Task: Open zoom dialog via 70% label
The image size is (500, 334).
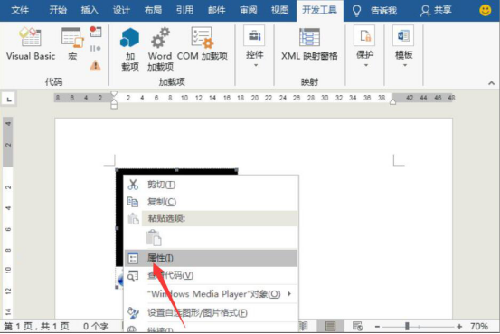Action: [x=479, y=327]
